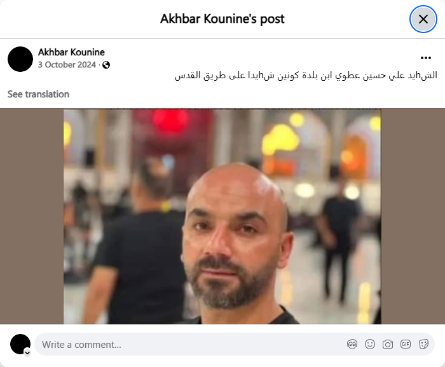Screen dimensions: 445x367
Task: Click the brown padding left of photo
Action: (x=32, y=216)
